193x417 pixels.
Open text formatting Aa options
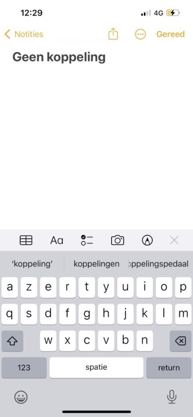pos(57,241)
